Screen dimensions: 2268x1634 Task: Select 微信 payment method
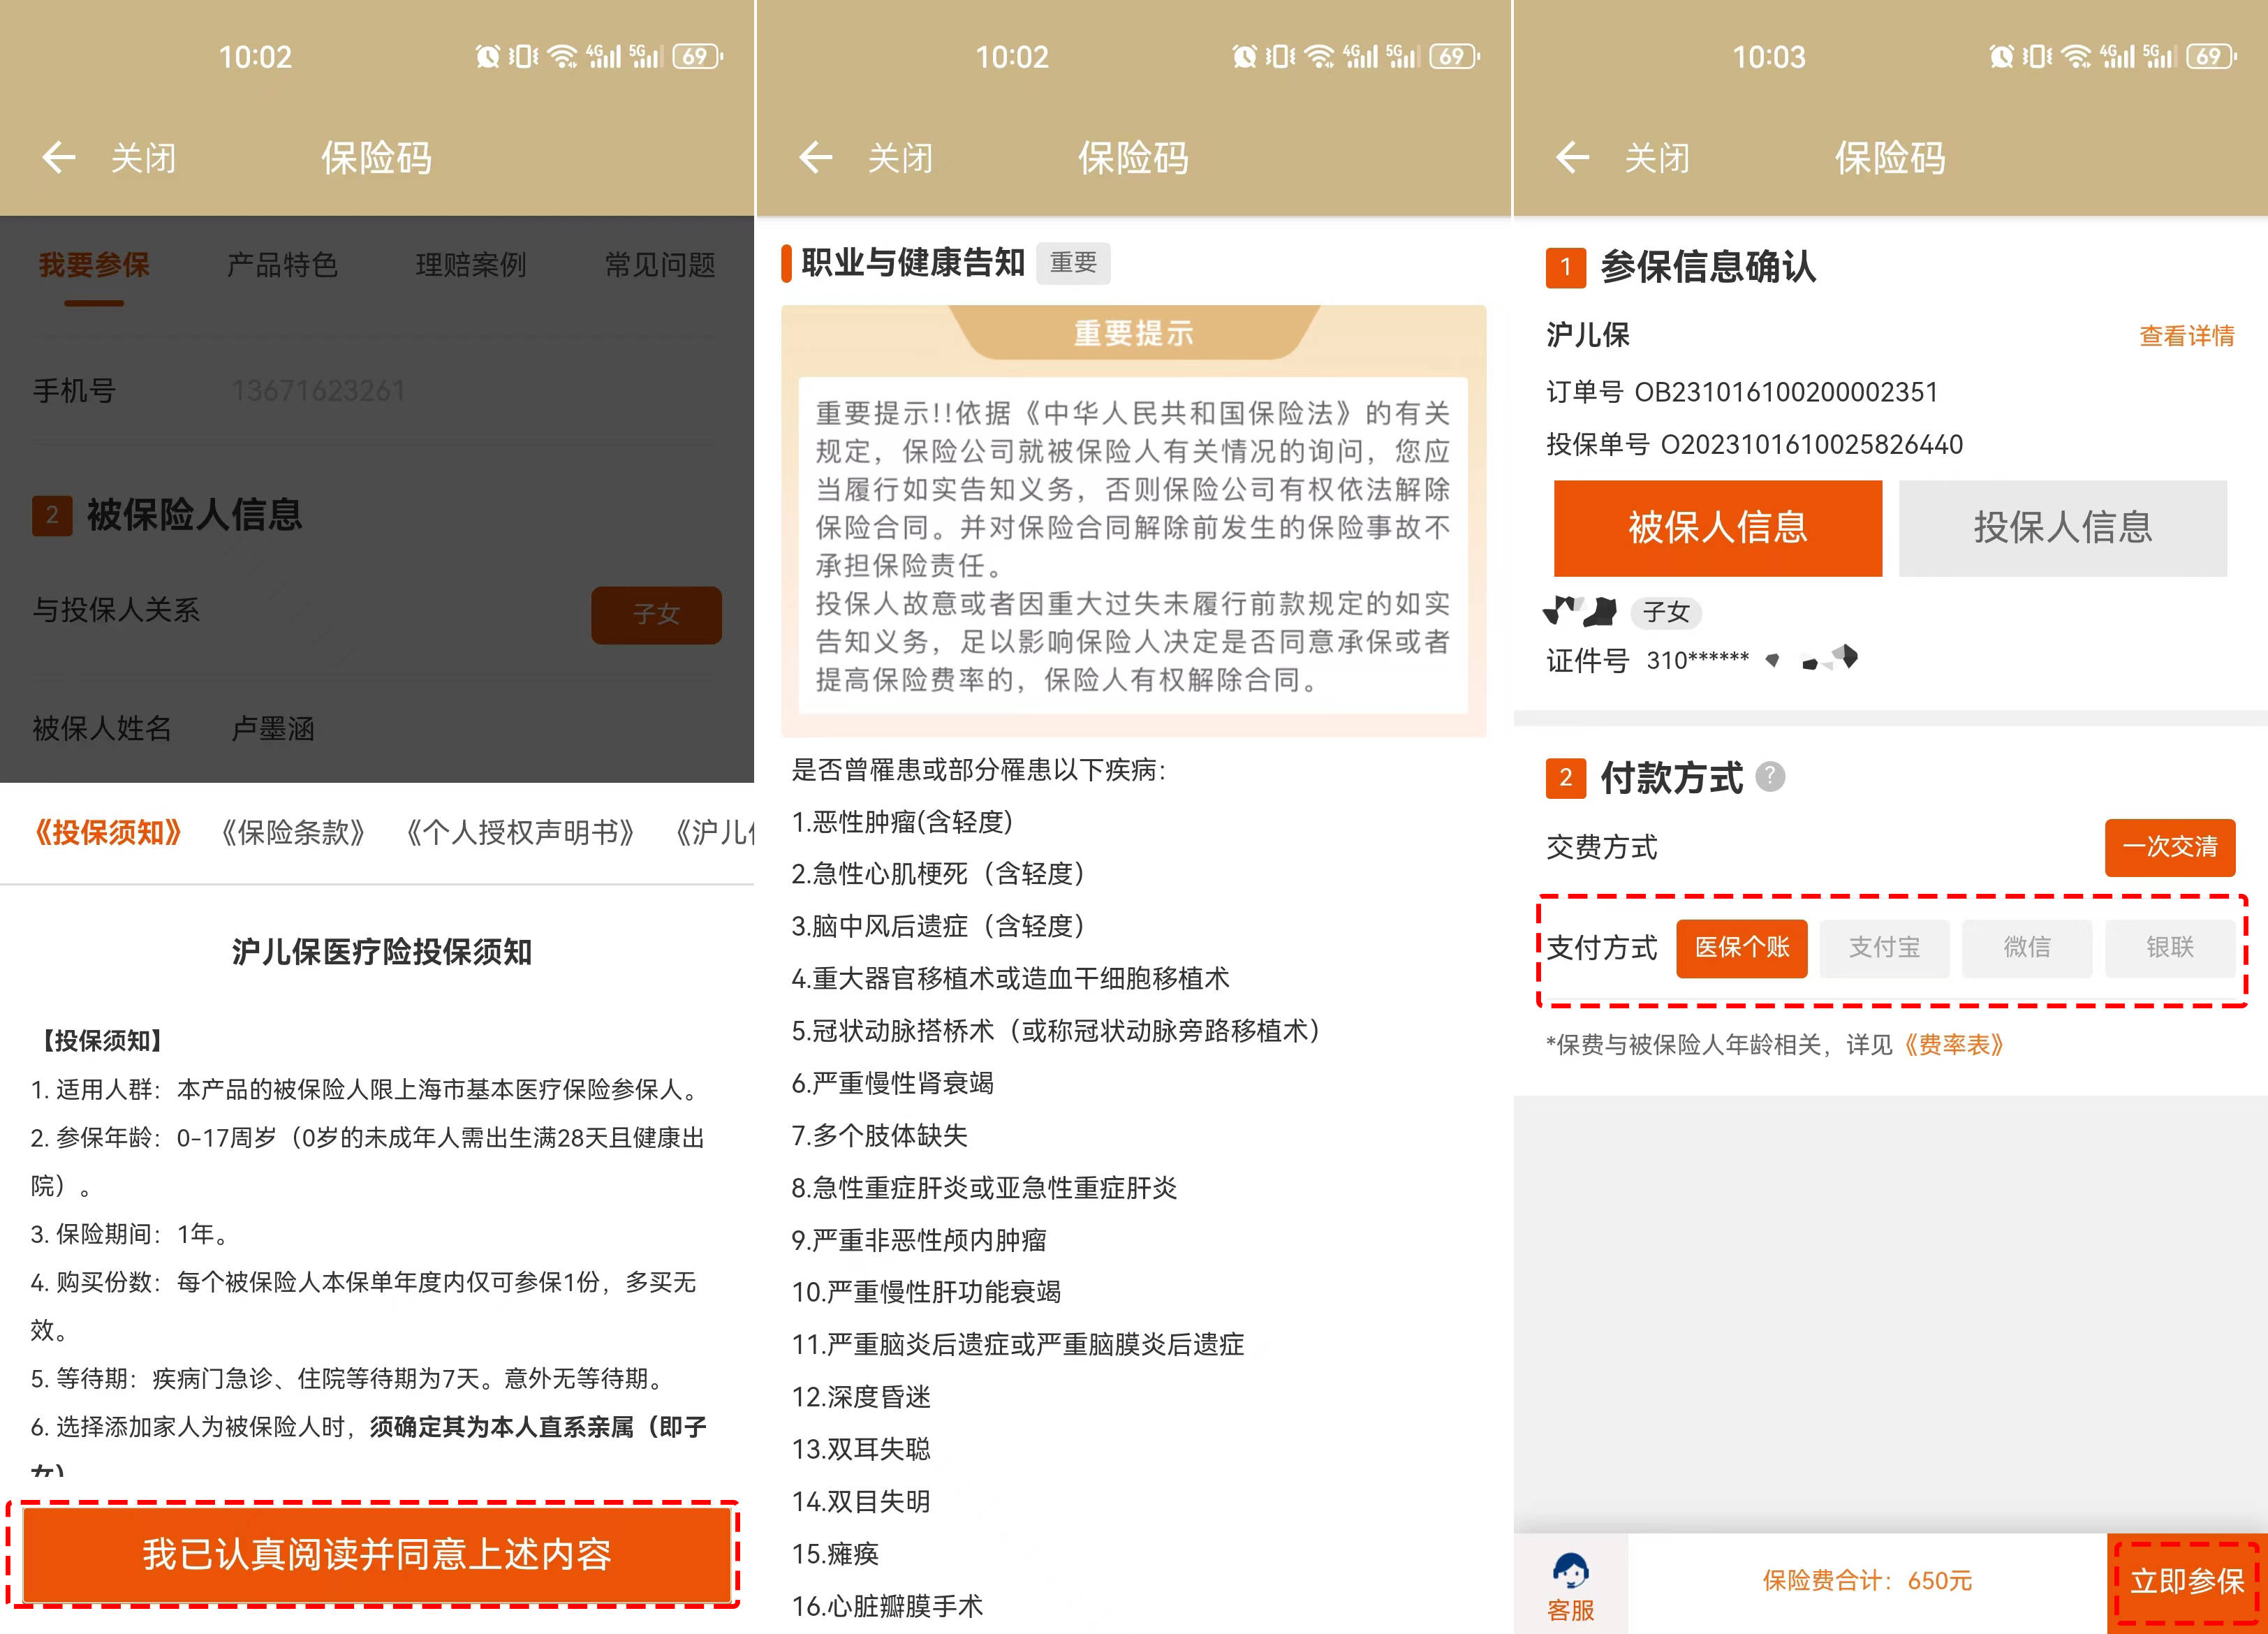point(2027,947)
